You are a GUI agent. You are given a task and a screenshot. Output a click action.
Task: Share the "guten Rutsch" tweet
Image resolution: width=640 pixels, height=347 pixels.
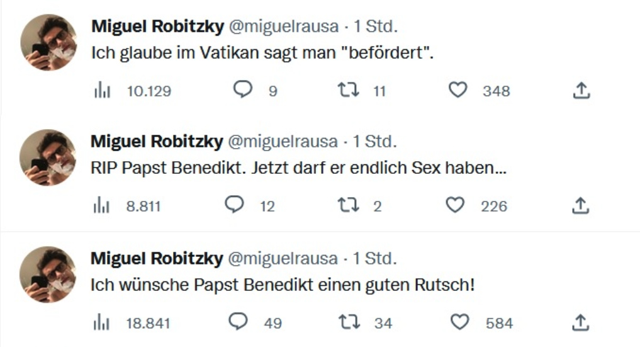(x=581, y=323)
